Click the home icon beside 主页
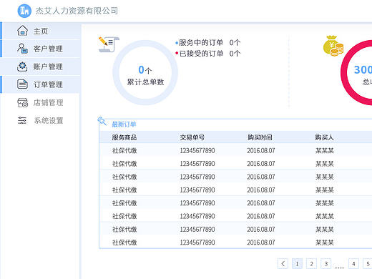Viewport: 372px width, 279px height. click(x=22, y=31)
